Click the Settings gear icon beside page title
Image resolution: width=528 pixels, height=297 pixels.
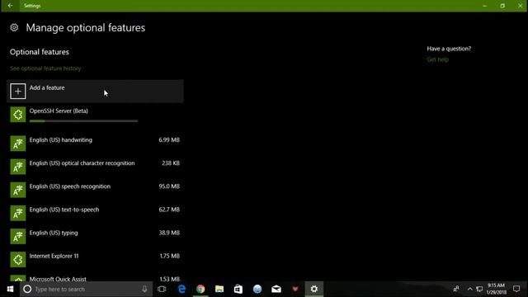coord(14,27)
